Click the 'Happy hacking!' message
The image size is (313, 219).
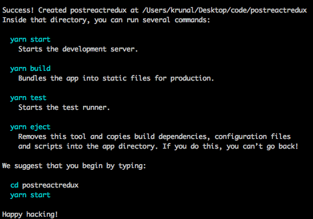point(30,214)
